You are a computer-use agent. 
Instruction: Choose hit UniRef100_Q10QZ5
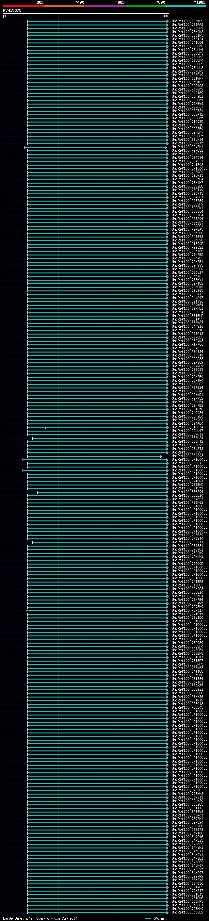(x=187, y=122)
